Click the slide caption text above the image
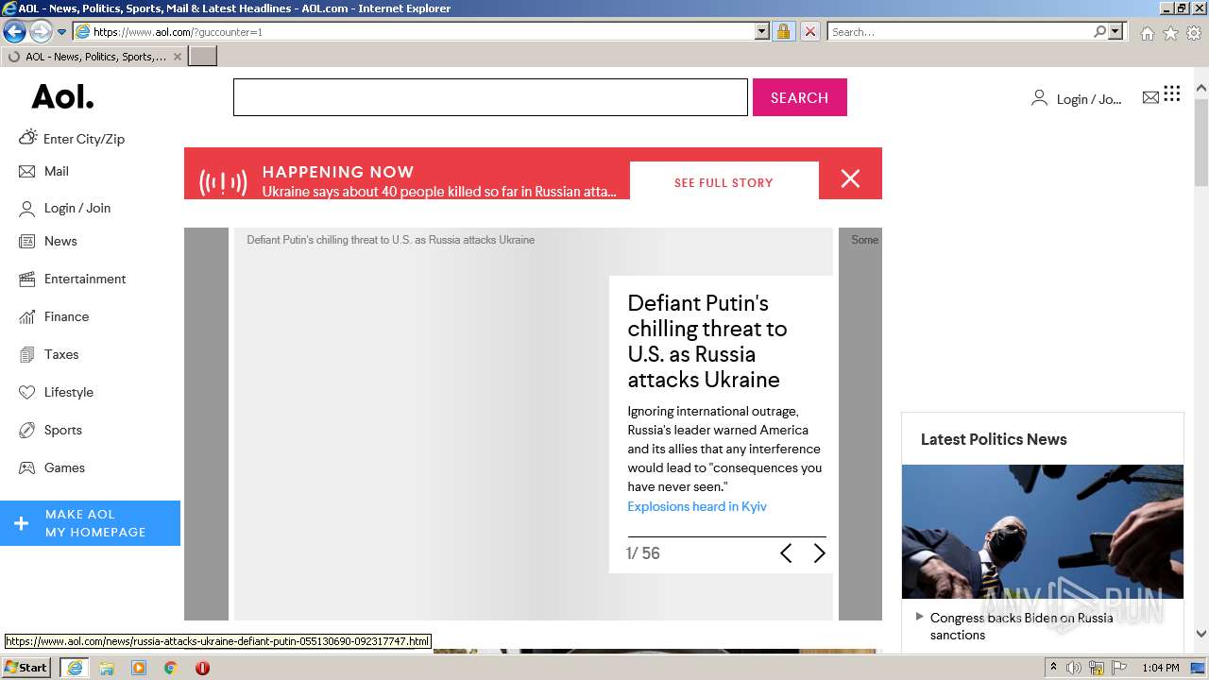Image resolution: width=1209 pixels, height=680 pixels. point(390,240)
